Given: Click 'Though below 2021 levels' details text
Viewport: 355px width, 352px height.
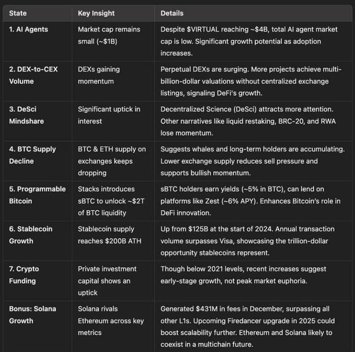Looking at the screenshot, I should (243, 275).
